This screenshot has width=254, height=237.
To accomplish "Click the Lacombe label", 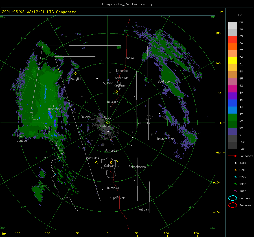I will pos(122,71).
